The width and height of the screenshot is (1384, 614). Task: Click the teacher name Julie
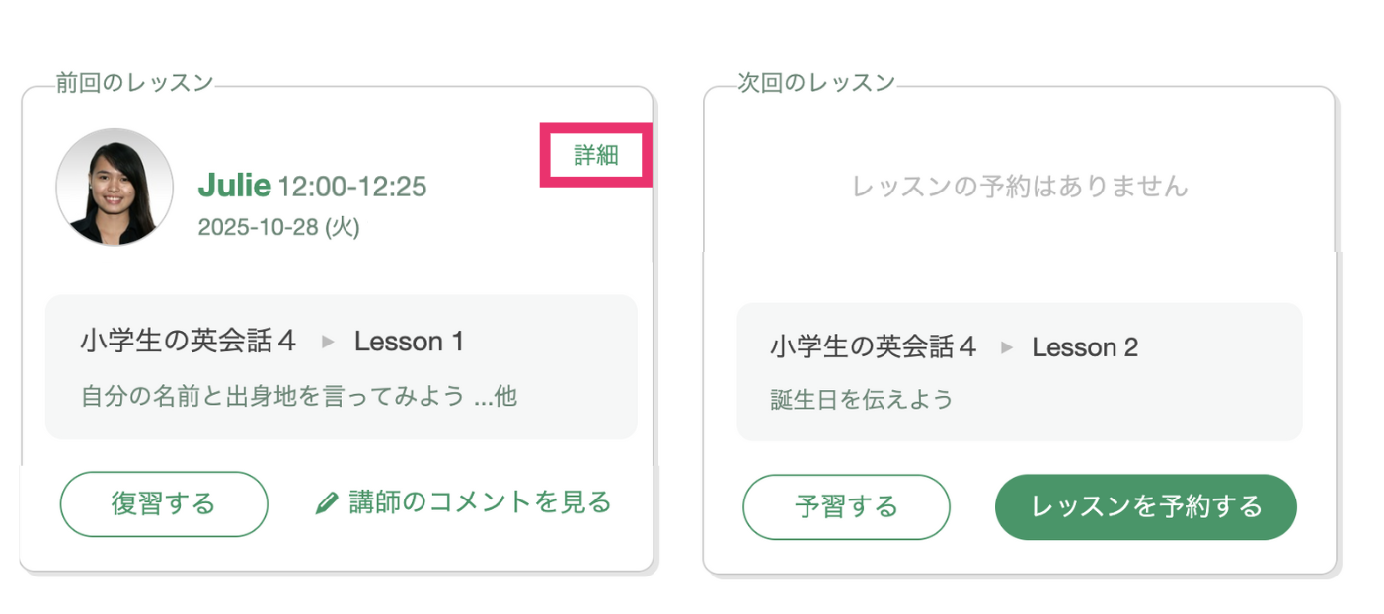point(234,185)
